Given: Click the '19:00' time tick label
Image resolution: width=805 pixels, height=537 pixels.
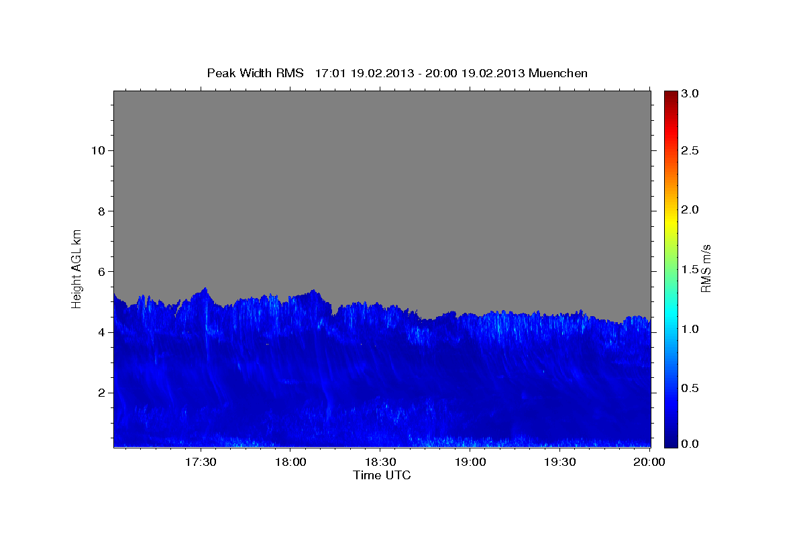Looking at the screenshot, I should pos(470,462).
